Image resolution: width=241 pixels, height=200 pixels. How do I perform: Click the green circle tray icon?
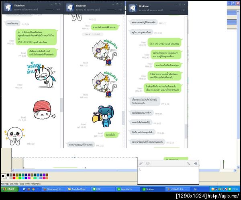coord(220,189)
